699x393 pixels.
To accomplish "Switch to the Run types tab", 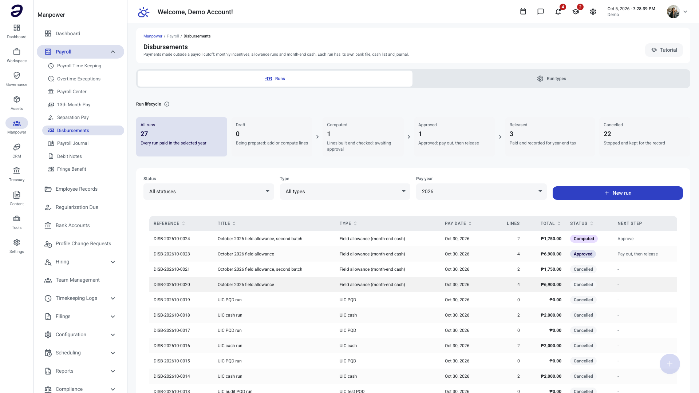I will [x=551, y=79].
